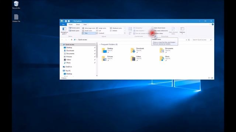Viewport: 236px width, 132px height.
Task: Open address bar history dropdown
Action: [x=186, y=40]
